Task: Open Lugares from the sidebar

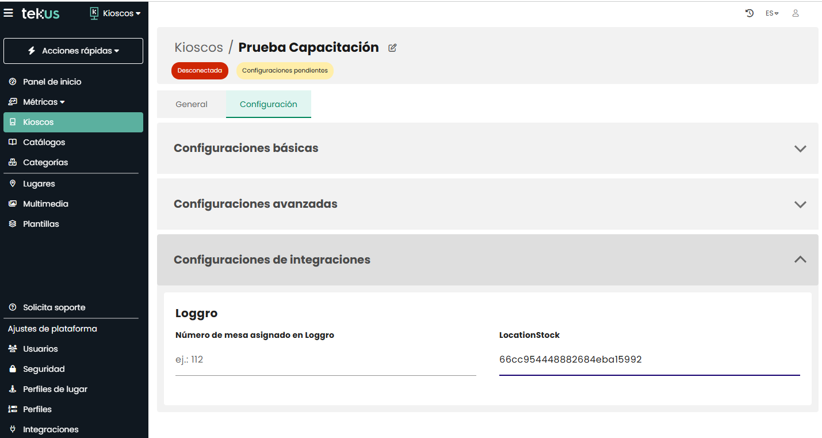Action: point(39,184)
